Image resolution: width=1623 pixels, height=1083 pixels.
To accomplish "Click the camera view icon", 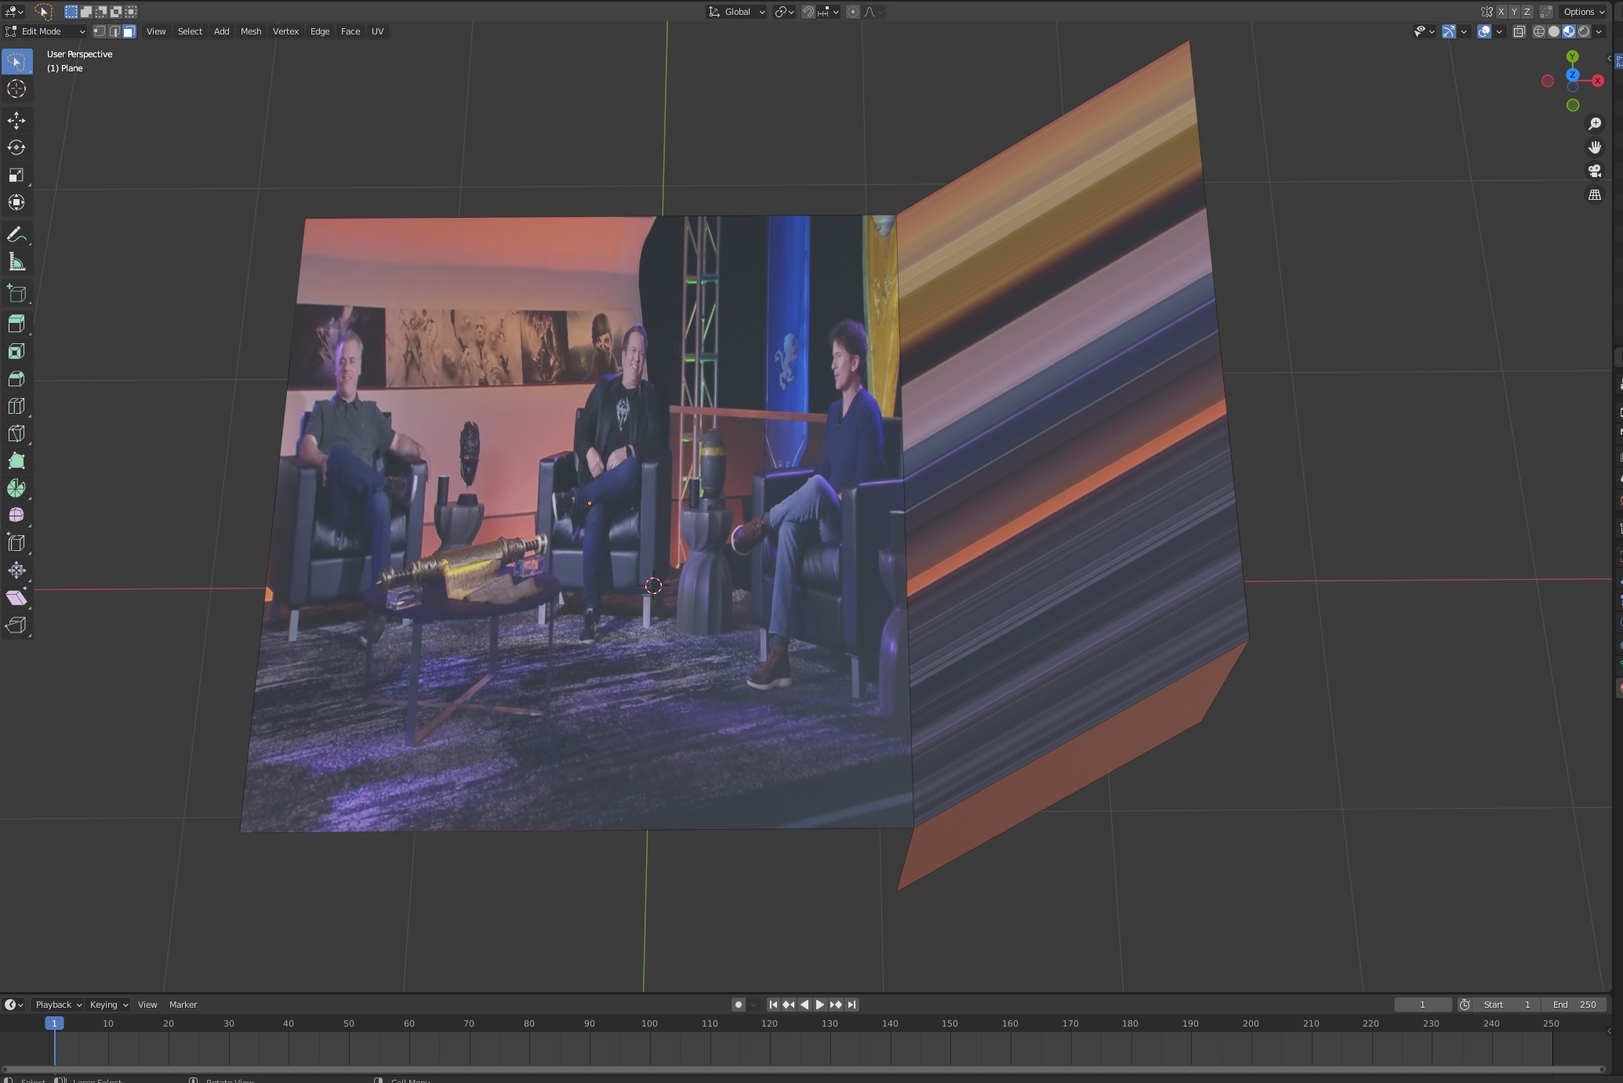I will [1594, 171].
